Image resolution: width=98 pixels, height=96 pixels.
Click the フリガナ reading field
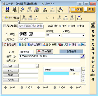point(32,40)
